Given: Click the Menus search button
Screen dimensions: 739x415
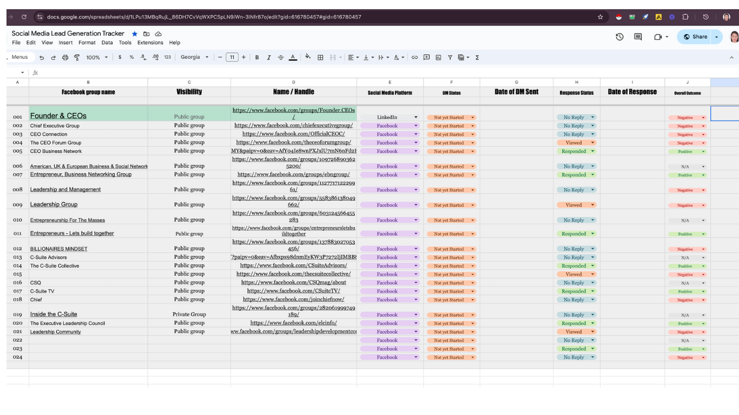Looking at the screenshot, I should coord(19,57).
